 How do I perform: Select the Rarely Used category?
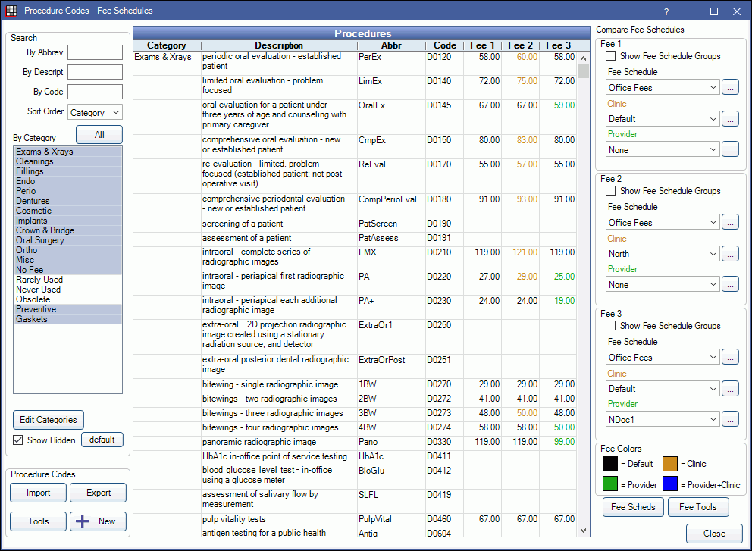39,280
